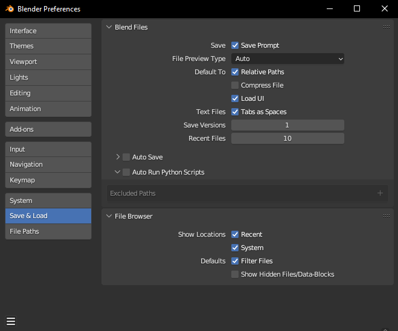
Task: Open the System preferences tab
Action: tap(48, 201)
